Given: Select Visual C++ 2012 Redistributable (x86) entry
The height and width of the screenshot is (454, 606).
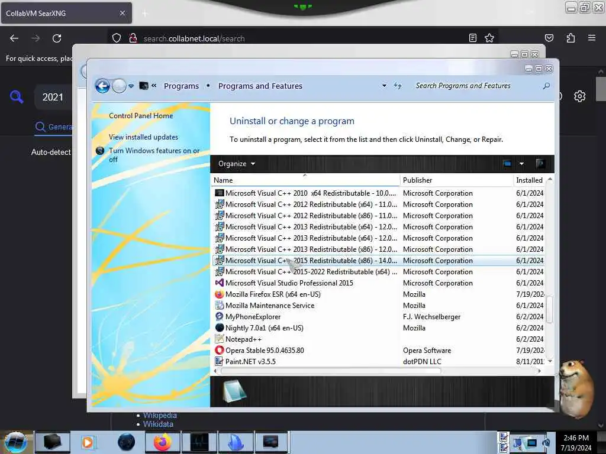Looking at the screenshot, I should pyautogui.click(x=379, y=215).
